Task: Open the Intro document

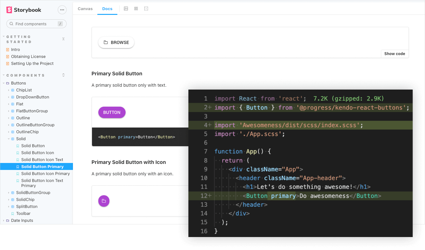Action: [x=16, y=50]
